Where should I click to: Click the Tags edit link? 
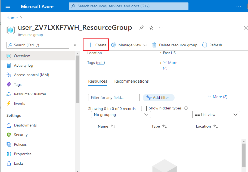(x=100, y=63)
